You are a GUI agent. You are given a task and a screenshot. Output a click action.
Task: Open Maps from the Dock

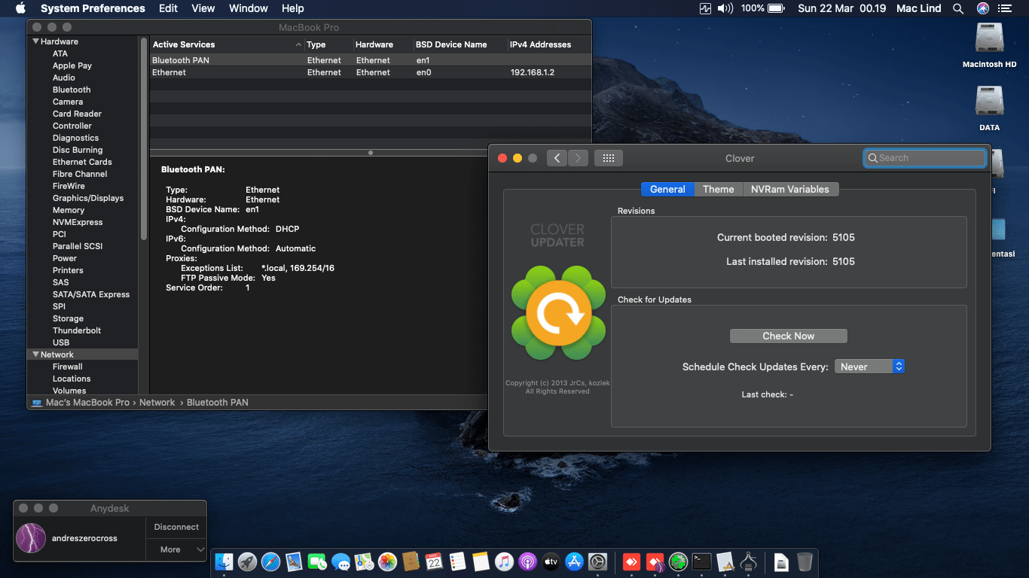tap(364, 561)
